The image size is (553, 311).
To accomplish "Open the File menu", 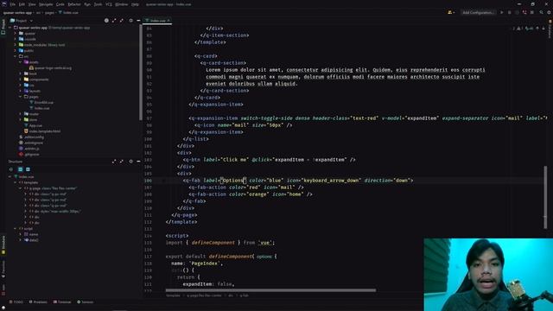I will [x=13, y=4].
